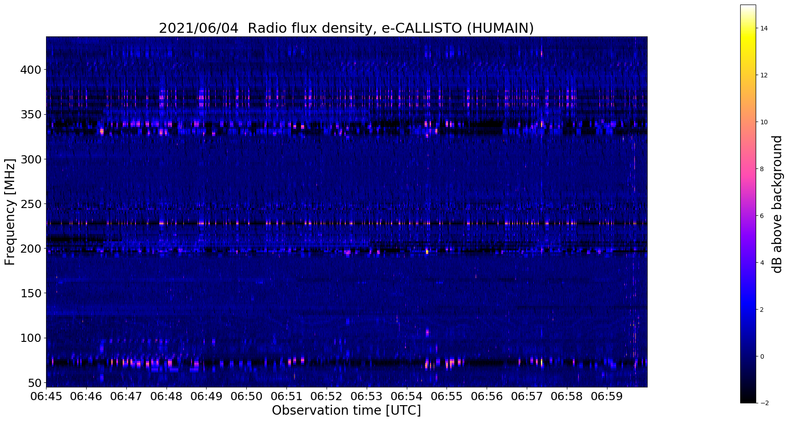789x422 pixels.
Task: Click the 350 MHz frequency tick label
Action: tap(31, 114)
